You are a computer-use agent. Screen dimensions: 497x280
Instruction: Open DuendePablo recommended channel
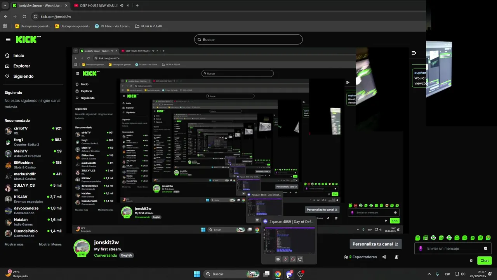tap(33, 233)
